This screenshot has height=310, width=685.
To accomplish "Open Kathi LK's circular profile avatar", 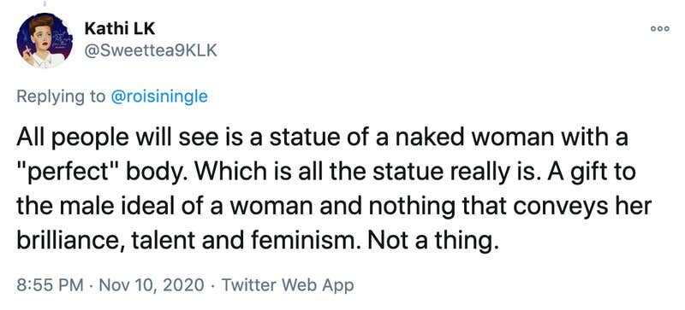I will point(45,40).
